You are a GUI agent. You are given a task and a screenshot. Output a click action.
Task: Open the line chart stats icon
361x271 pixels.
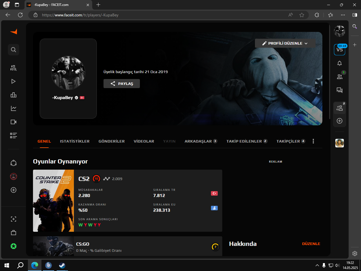click(14, 108)
